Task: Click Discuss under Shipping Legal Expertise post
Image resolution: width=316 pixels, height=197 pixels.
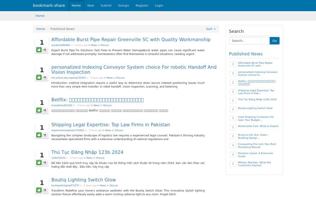Action: pyautogui.click(x=119, y=130)
